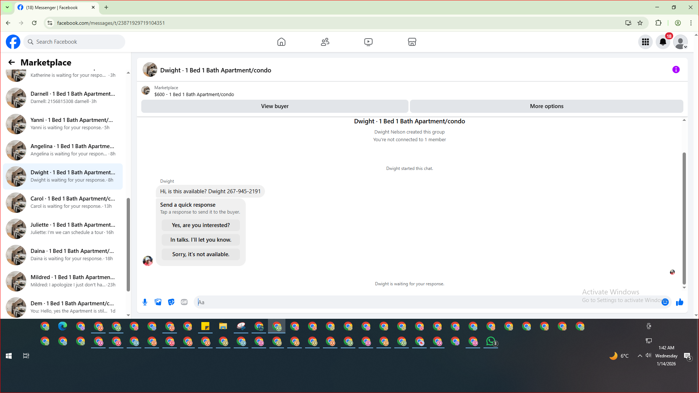This screenshot has width=699, height=393.
Task: Go to the Marketplace tab icon
Action: coord(412,42)
